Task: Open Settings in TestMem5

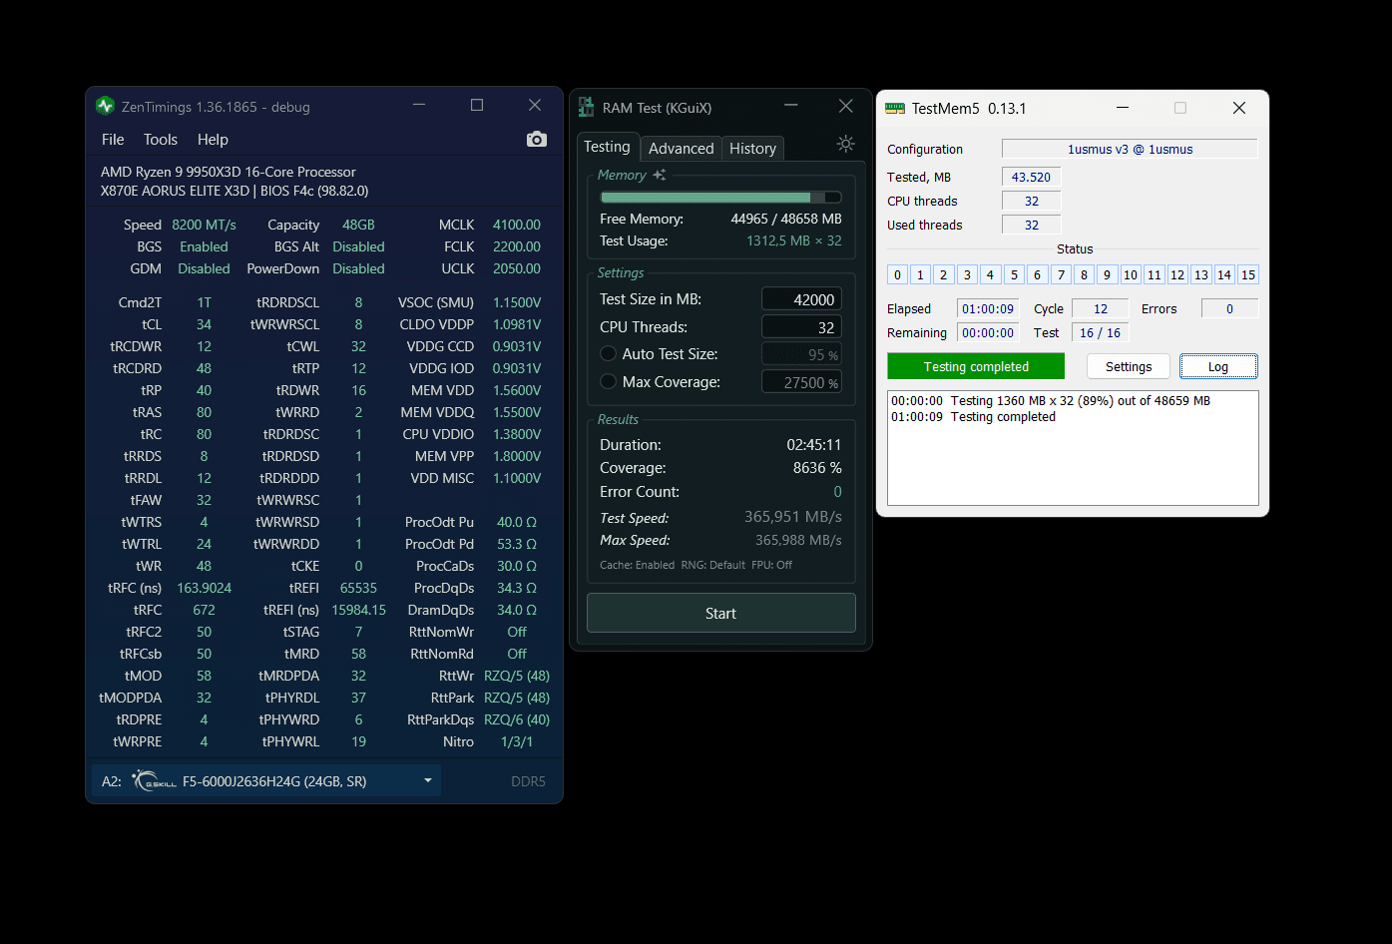Action: [1129, 366]
